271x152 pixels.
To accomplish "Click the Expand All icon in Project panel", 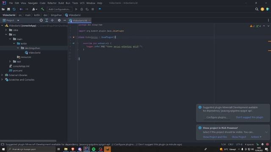I will 47,20.
